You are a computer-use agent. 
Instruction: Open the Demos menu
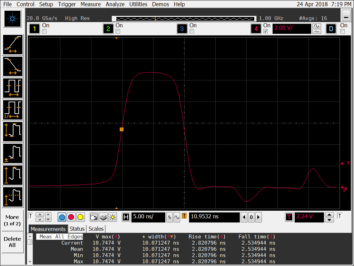point(160,4)
